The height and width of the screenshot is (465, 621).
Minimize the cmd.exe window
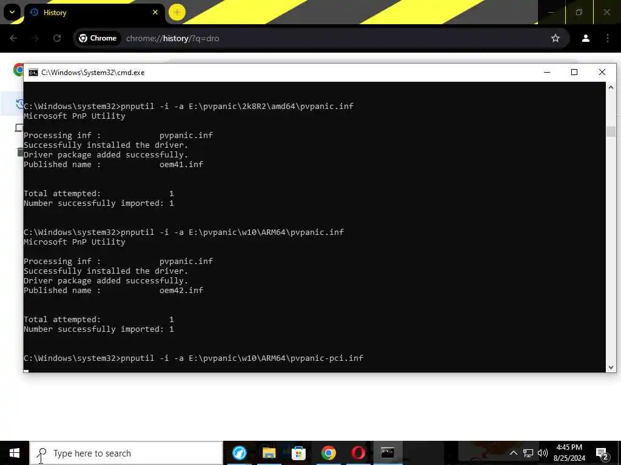[547, 73]
